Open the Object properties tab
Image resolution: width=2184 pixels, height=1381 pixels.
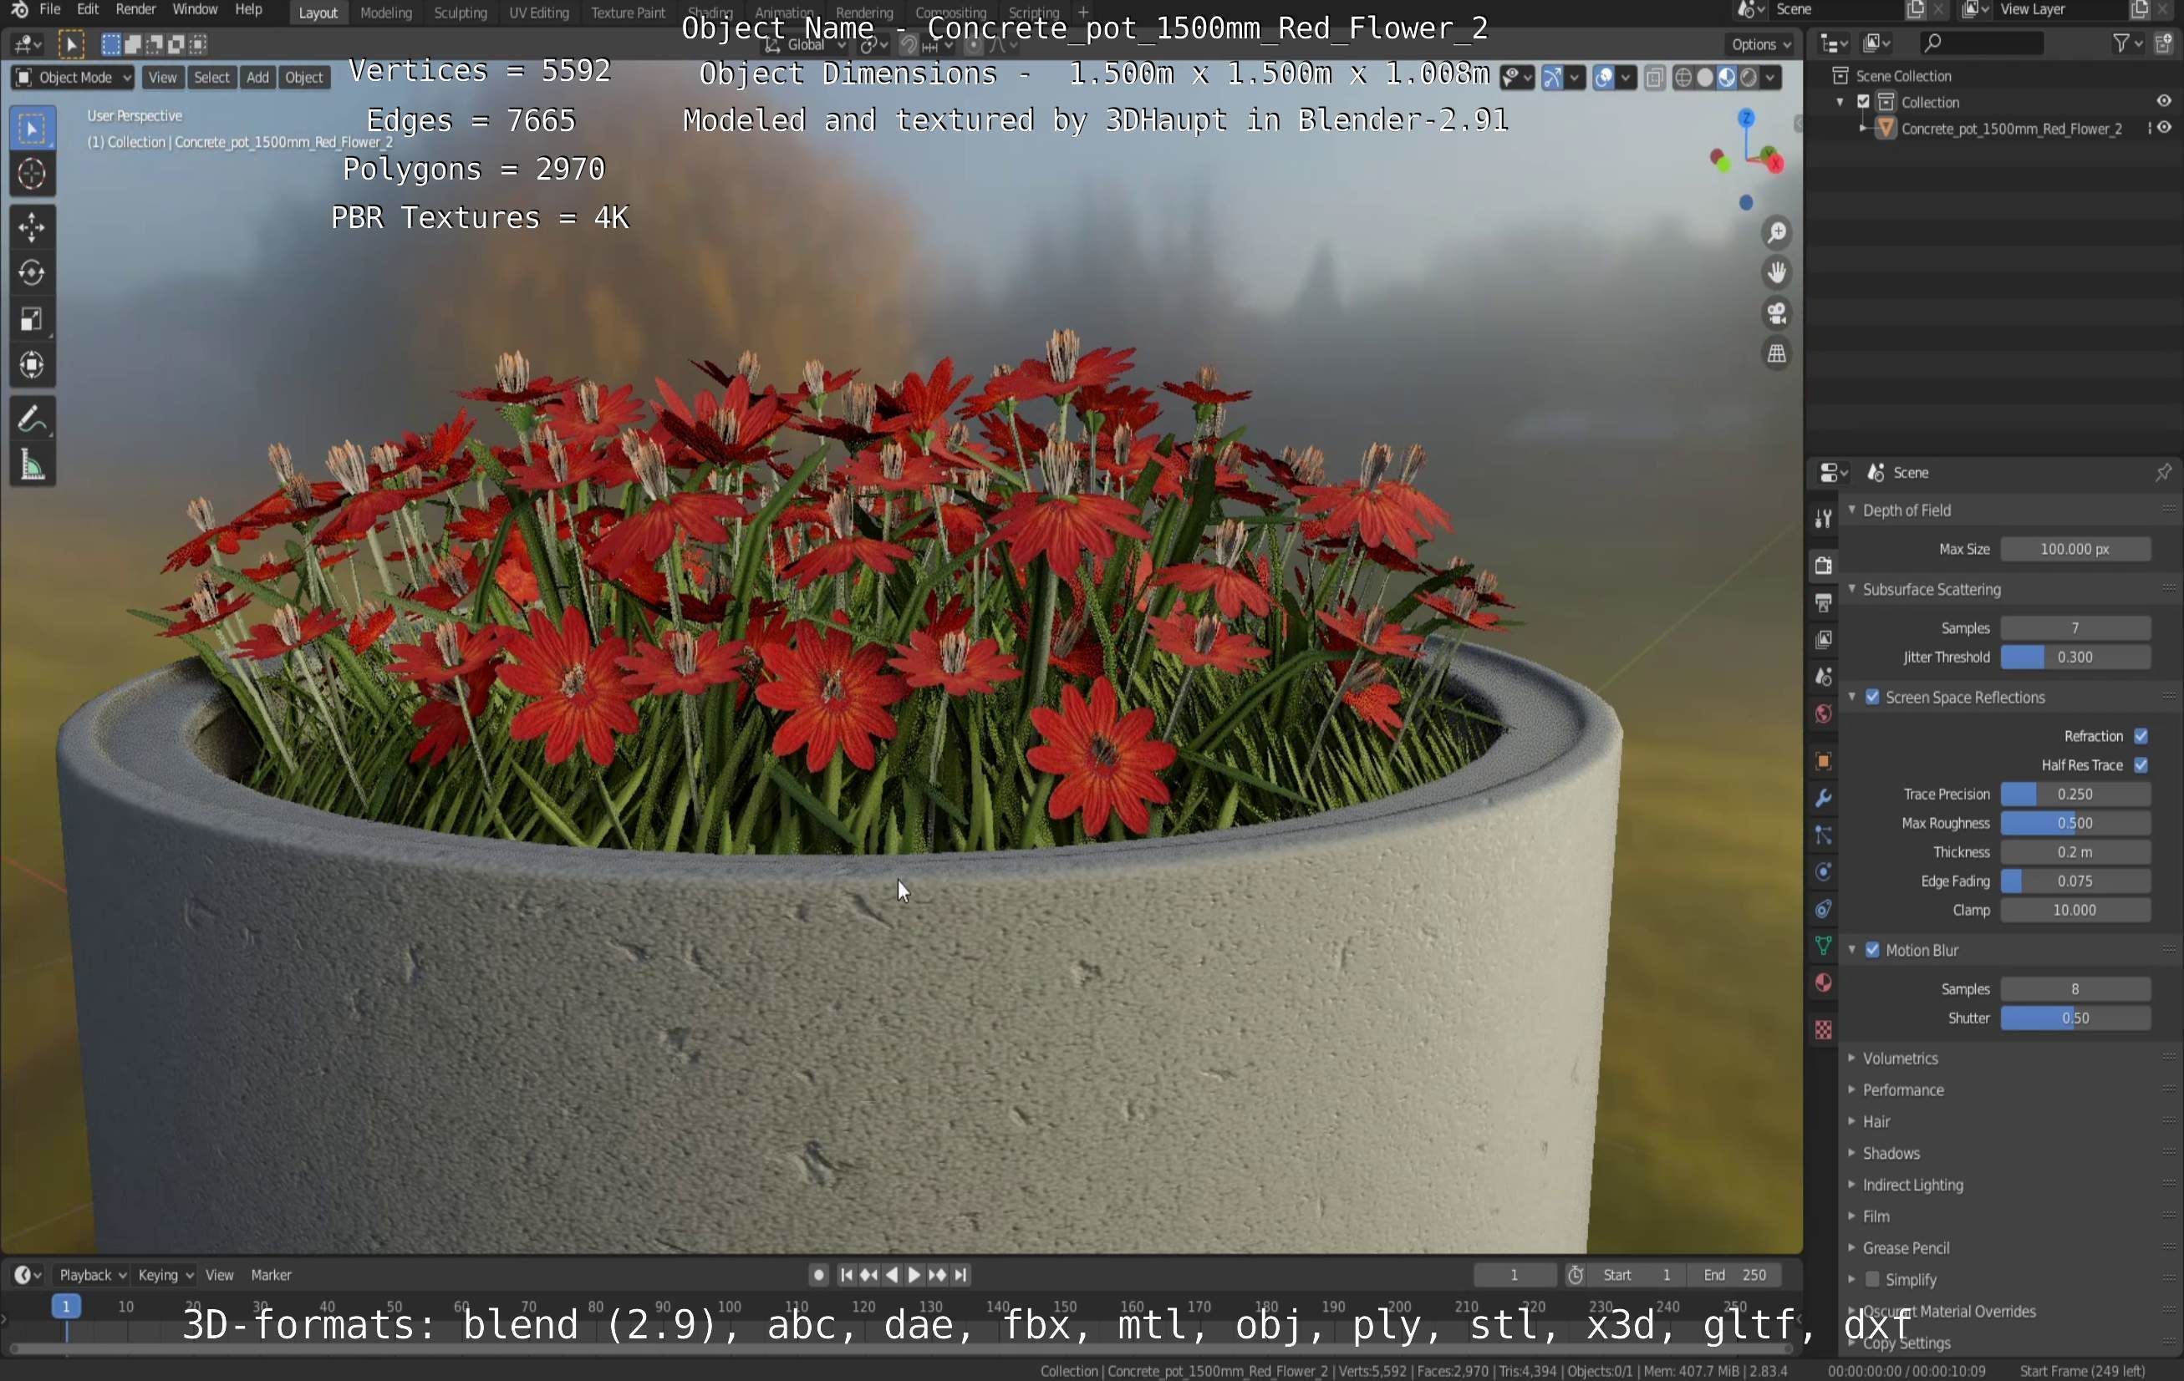[1823, 761]
